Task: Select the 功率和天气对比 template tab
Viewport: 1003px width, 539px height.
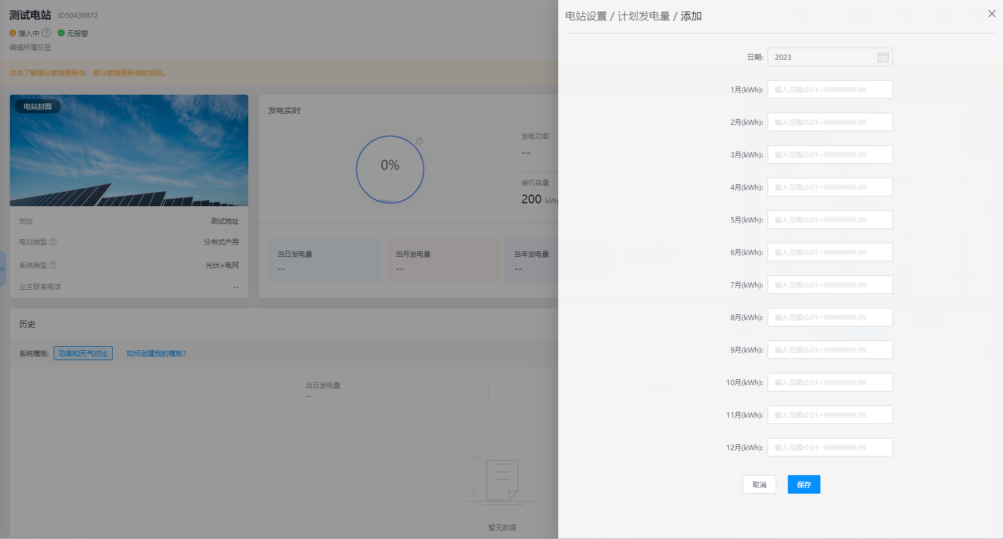Action: click(x=83, y=354)
